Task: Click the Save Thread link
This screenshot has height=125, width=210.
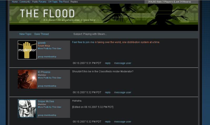Action: [42, 34]
